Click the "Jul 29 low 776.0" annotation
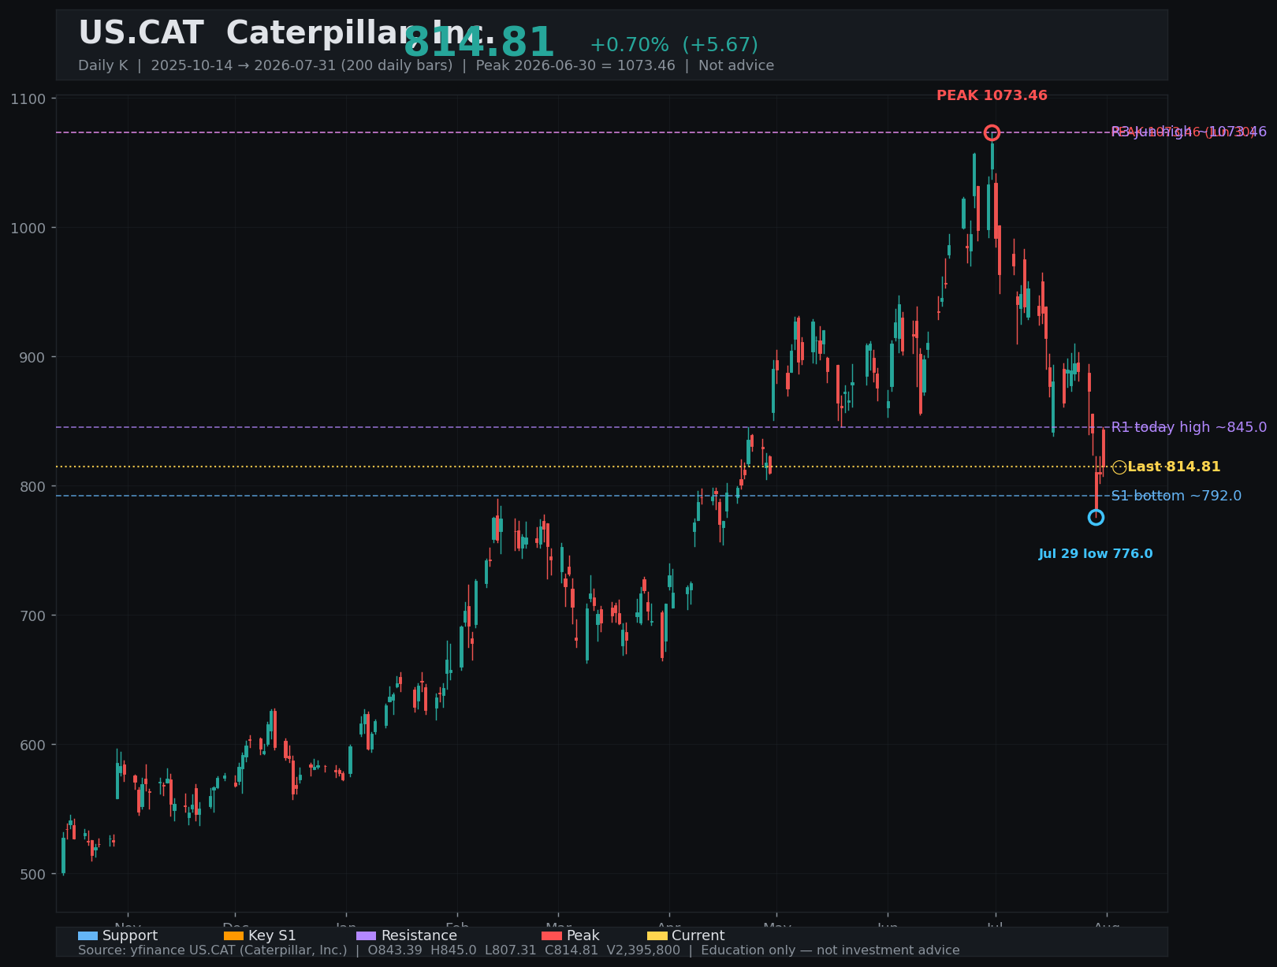This screenshot has width=1277, height=967. [x=1096, y=554]
